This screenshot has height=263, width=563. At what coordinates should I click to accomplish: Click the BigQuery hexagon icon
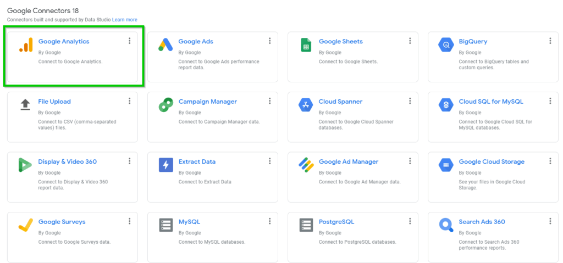(x=446, y=45)
